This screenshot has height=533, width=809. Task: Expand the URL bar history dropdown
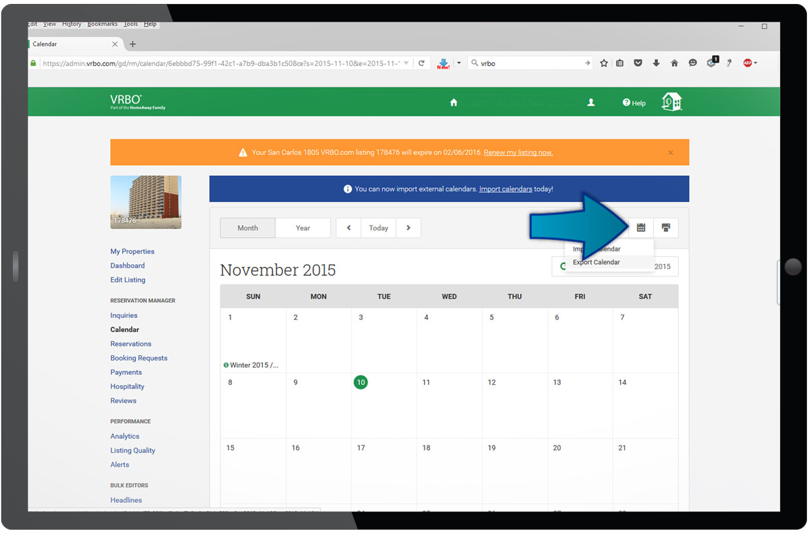406,63
